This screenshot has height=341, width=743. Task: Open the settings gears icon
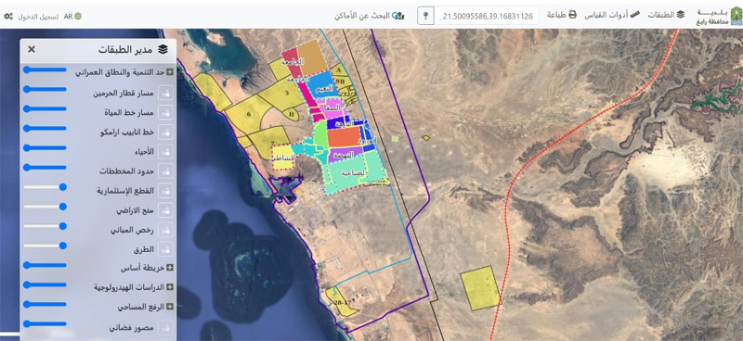8,16
